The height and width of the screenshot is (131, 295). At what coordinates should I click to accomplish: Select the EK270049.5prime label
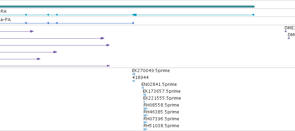point(151,71)
